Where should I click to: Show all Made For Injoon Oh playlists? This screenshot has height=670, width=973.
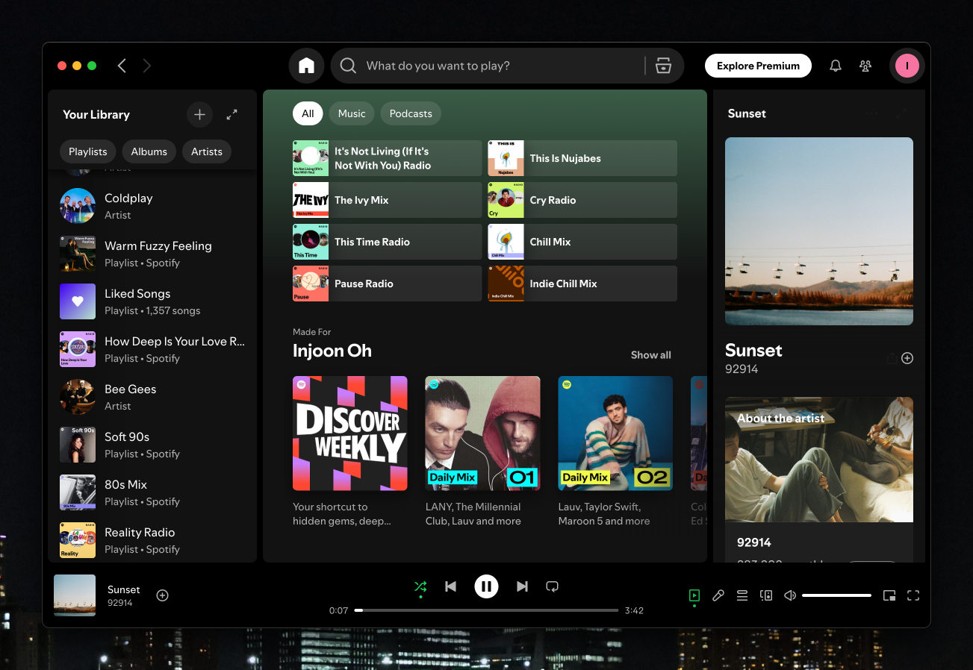pos(650,354)
